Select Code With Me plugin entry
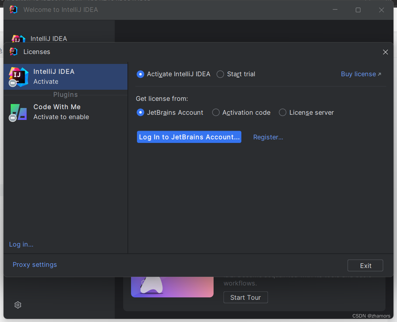 click(66, 112)
